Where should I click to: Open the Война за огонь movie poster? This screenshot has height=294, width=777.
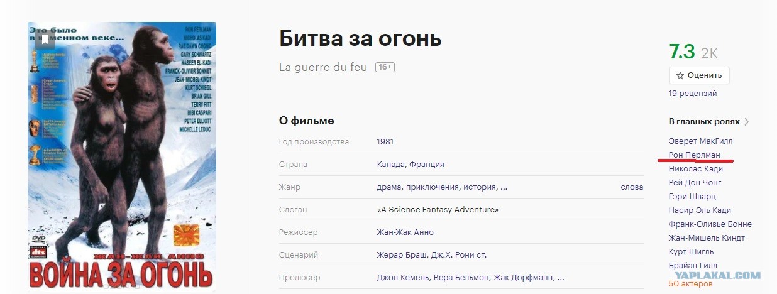122,156
